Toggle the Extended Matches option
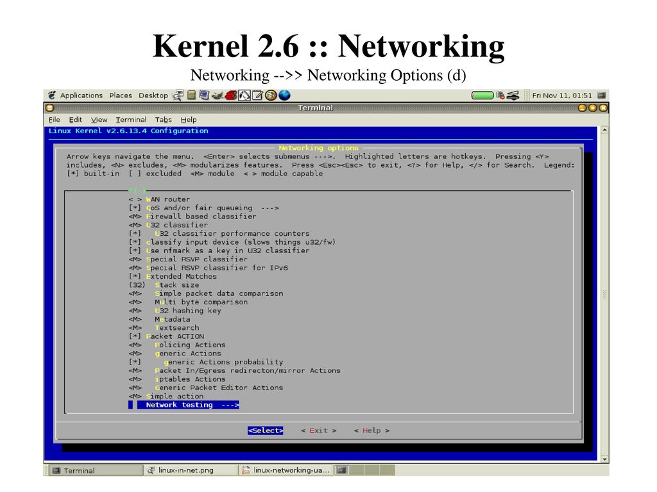This screenshot has height=492, width=657. coord(173,277)
